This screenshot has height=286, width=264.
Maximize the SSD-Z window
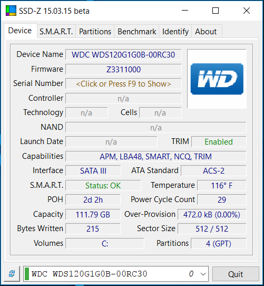(216, 11)
